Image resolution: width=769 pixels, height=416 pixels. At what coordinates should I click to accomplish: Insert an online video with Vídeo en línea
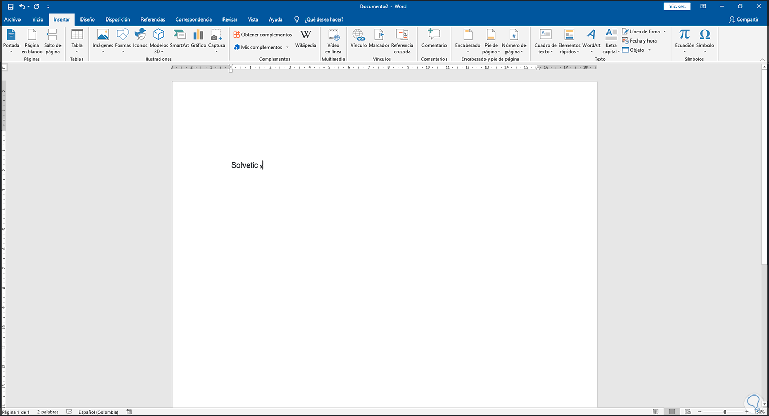tap(333, 41)
